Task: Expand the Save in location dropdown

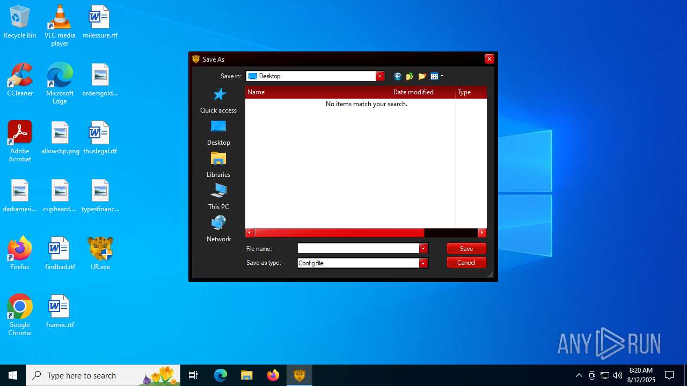Action: (380, 76)
